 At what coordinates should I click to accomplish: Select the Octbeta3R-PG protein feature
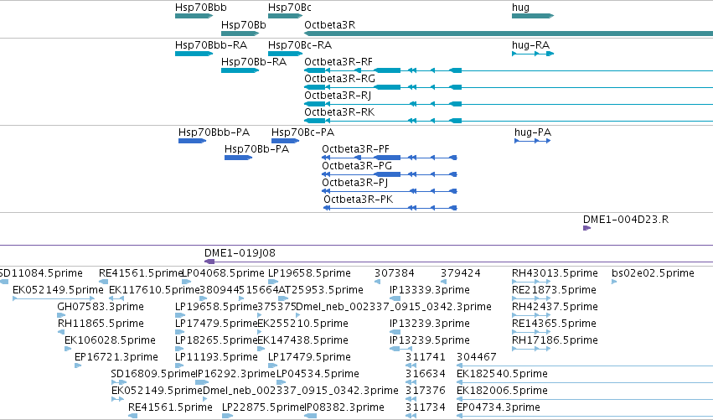pyautogui.click(x=390, y=174)
